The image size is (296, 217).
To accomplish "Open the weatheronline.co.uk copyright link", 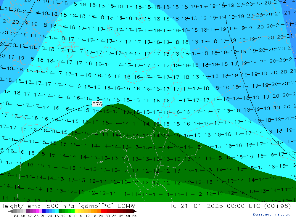I will point(271,214).
